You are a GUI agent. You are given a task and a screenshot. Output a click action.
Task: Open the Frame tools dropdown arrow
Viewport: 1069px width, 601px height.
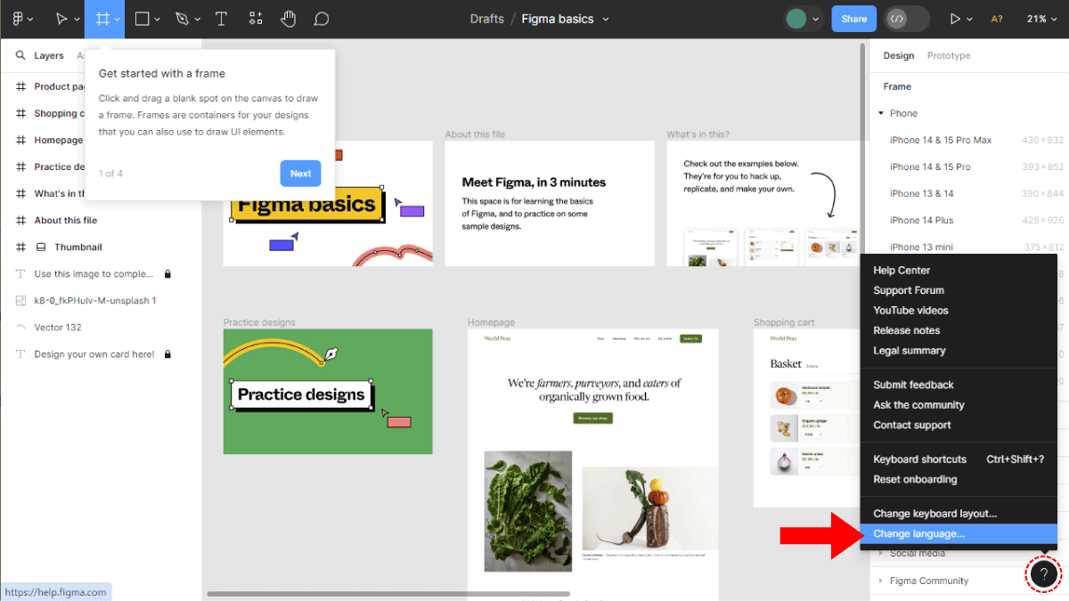click(x=118, y=20)
